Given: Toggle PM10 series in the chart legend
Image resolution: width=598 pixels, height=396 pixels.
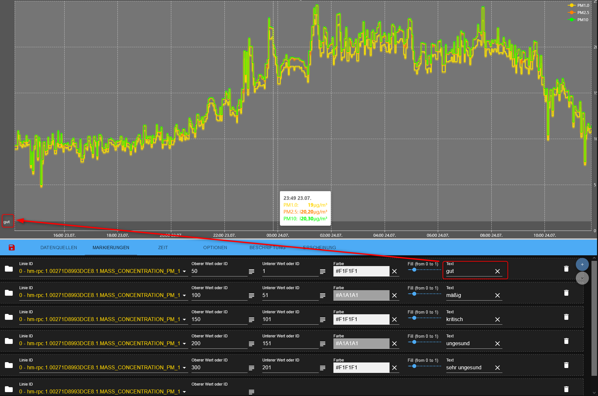Looking at the screenshot, I should (x=579, y=20).
